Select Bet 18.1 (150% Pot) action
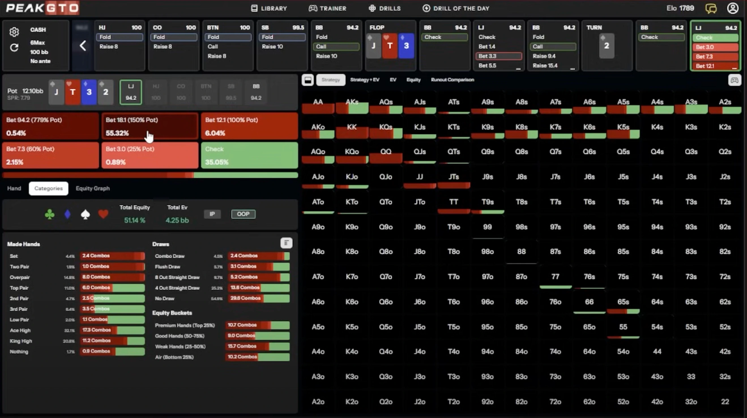 click(x=150, y=126)
